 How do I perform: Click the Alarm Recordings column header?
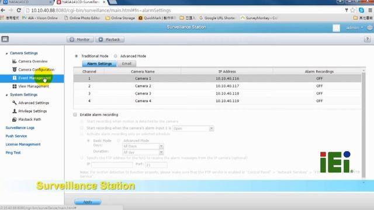point(319,72)
